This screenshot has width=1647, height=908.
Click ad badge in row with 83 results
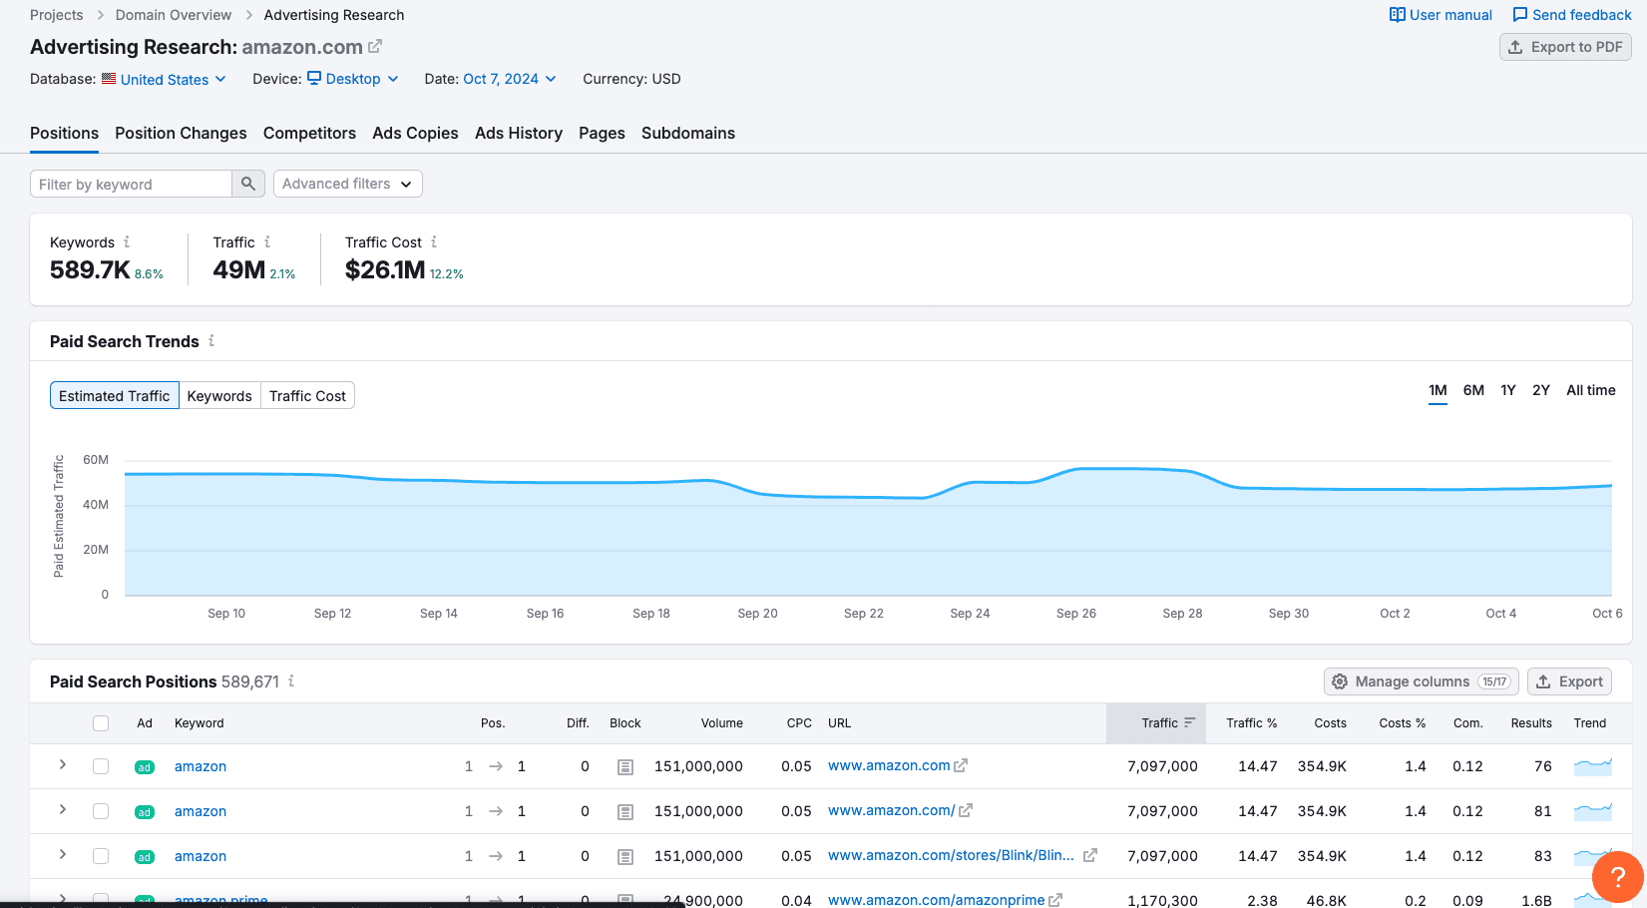pos(145,857)
